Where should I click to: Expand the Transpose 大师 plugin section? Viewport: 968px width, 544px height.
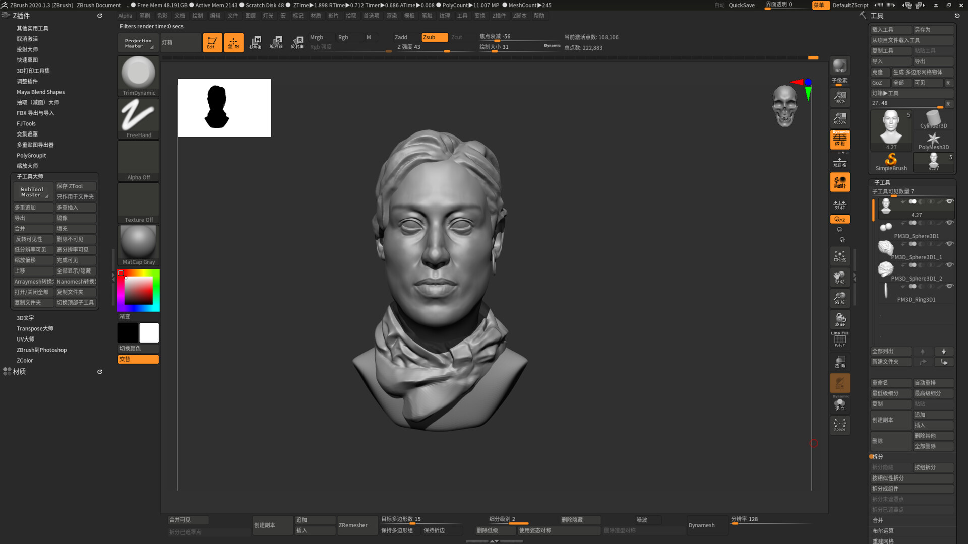pos(35,328)
